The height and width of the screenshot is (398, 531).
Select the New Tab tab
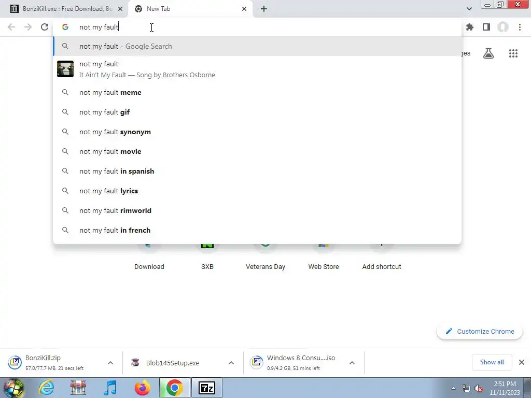click(x=190, y=9)
